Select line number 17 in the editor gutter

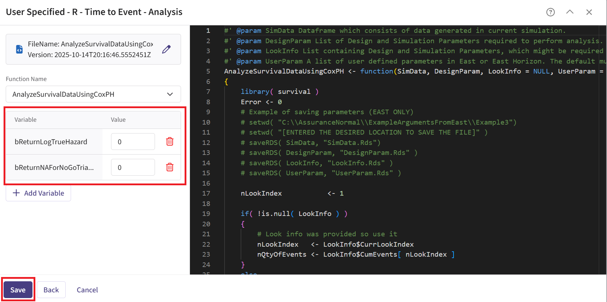pos(206,193)
